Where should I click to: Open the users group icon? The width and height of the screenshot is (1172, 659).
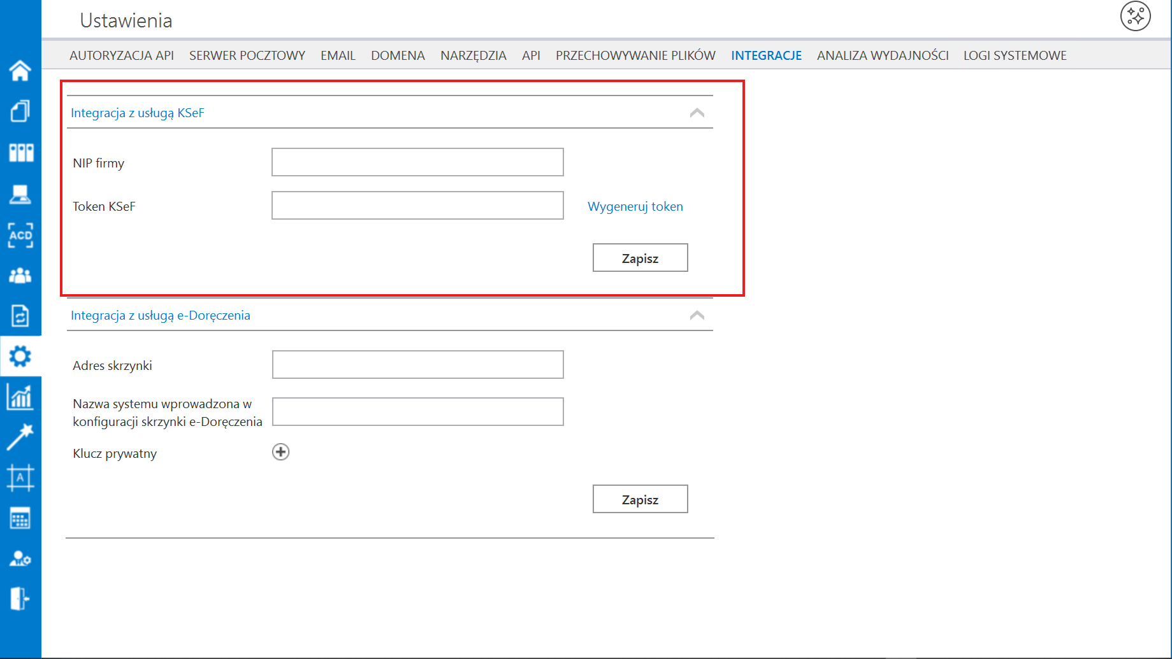click(x=20, y=276)
